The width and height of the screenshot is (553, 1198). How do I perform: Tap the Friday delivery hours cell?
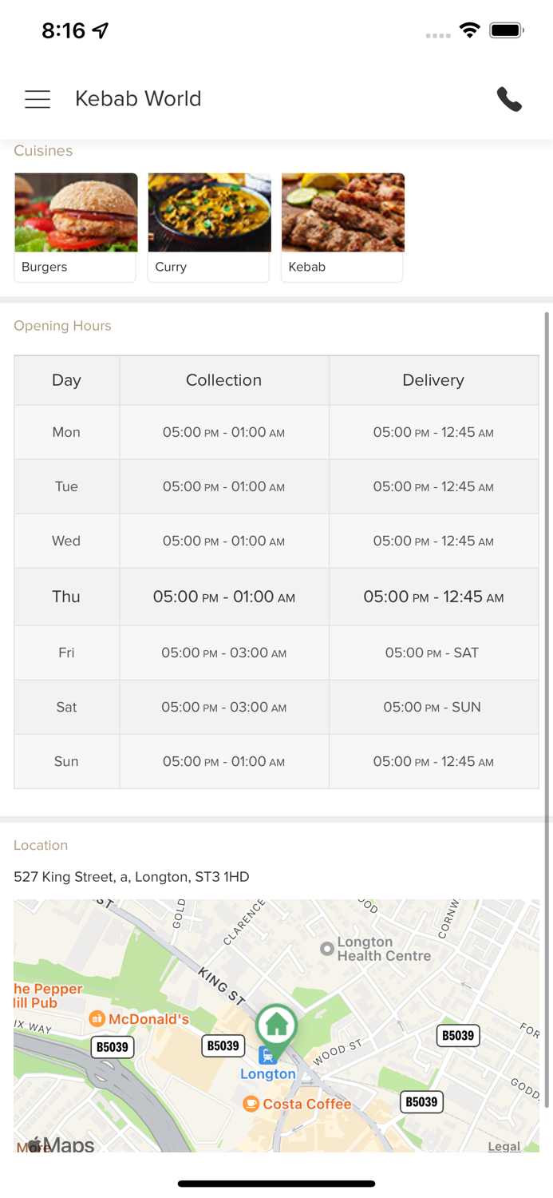click(x=433, y=653)
